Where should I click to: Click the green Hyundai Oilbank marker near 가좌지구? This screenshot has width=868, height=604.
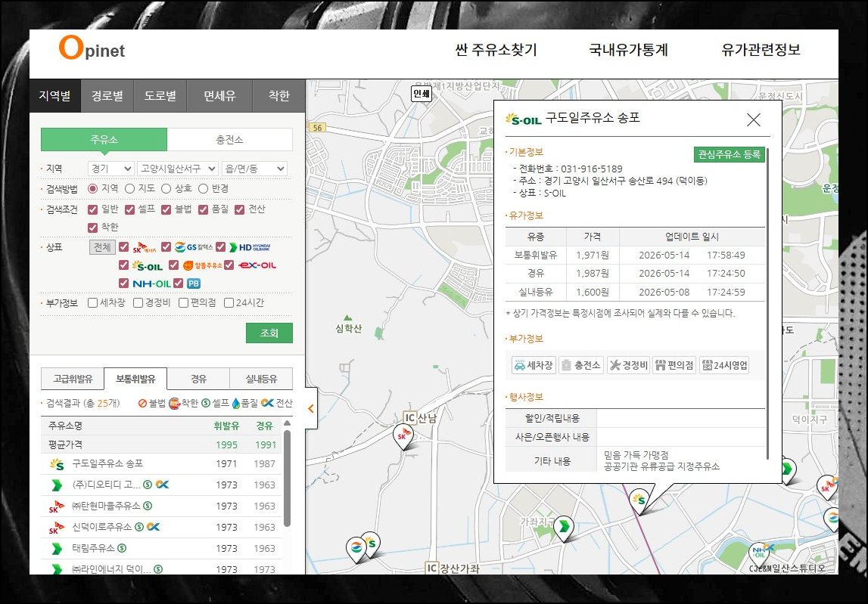564,527
